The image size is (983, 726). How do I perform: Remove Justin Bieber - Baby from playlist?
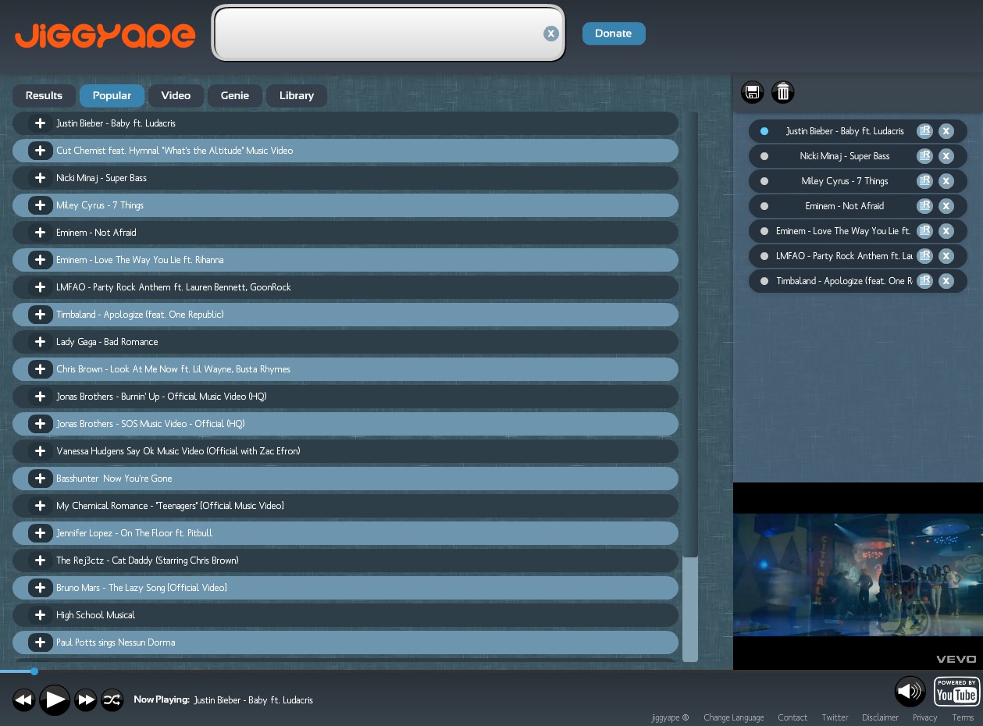(946, 131)
